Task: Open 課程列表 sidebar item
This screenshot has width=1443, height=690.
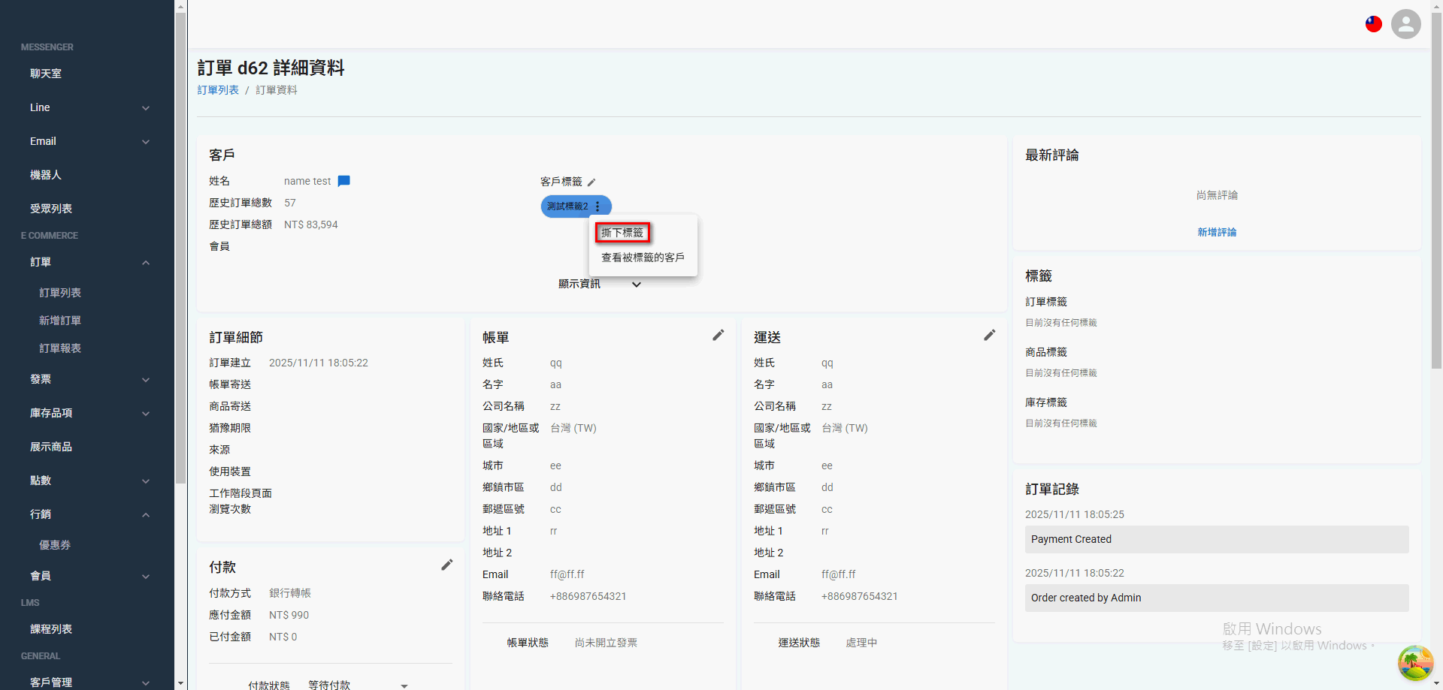Action: click(x=51, y=629)
